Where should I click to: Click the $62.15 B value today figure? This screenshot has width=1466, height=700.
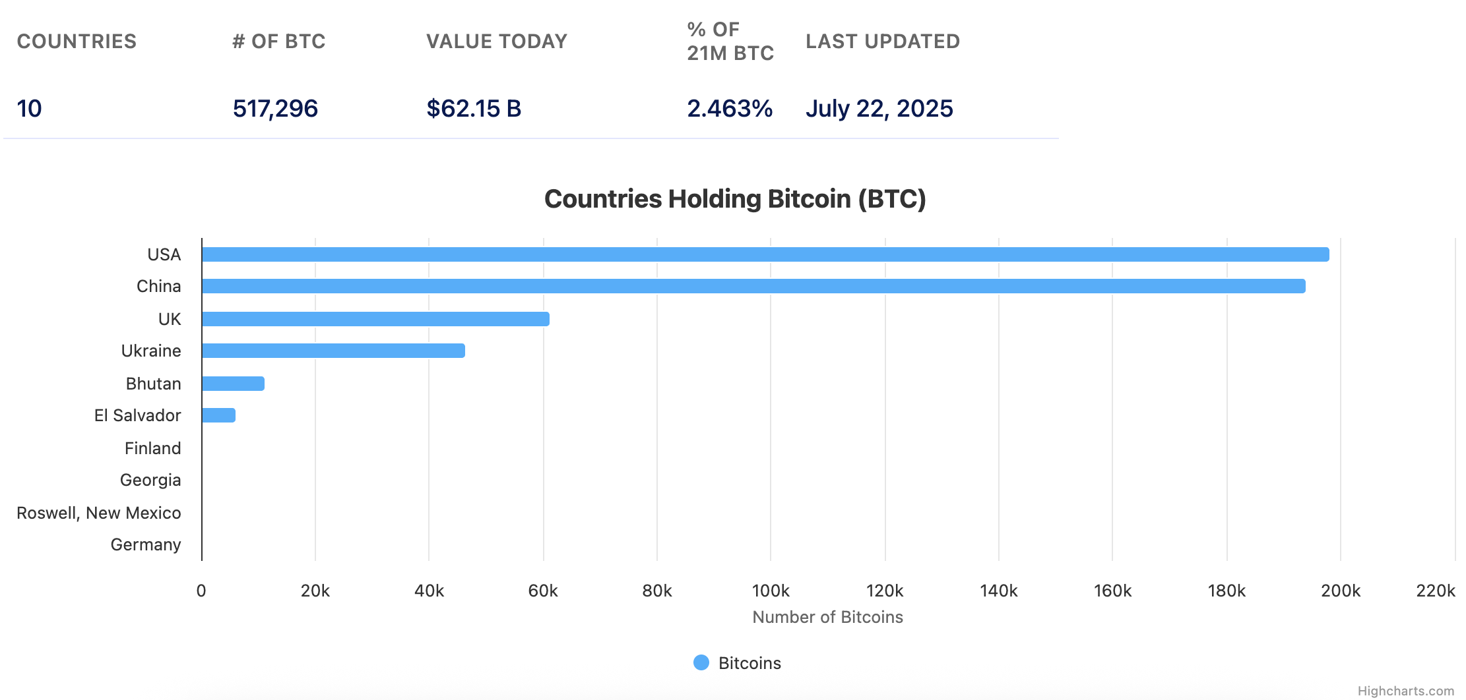(x=474, y=108)
